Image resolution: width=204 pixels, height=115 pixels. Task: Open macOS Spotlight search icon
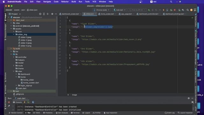point(171,2)
